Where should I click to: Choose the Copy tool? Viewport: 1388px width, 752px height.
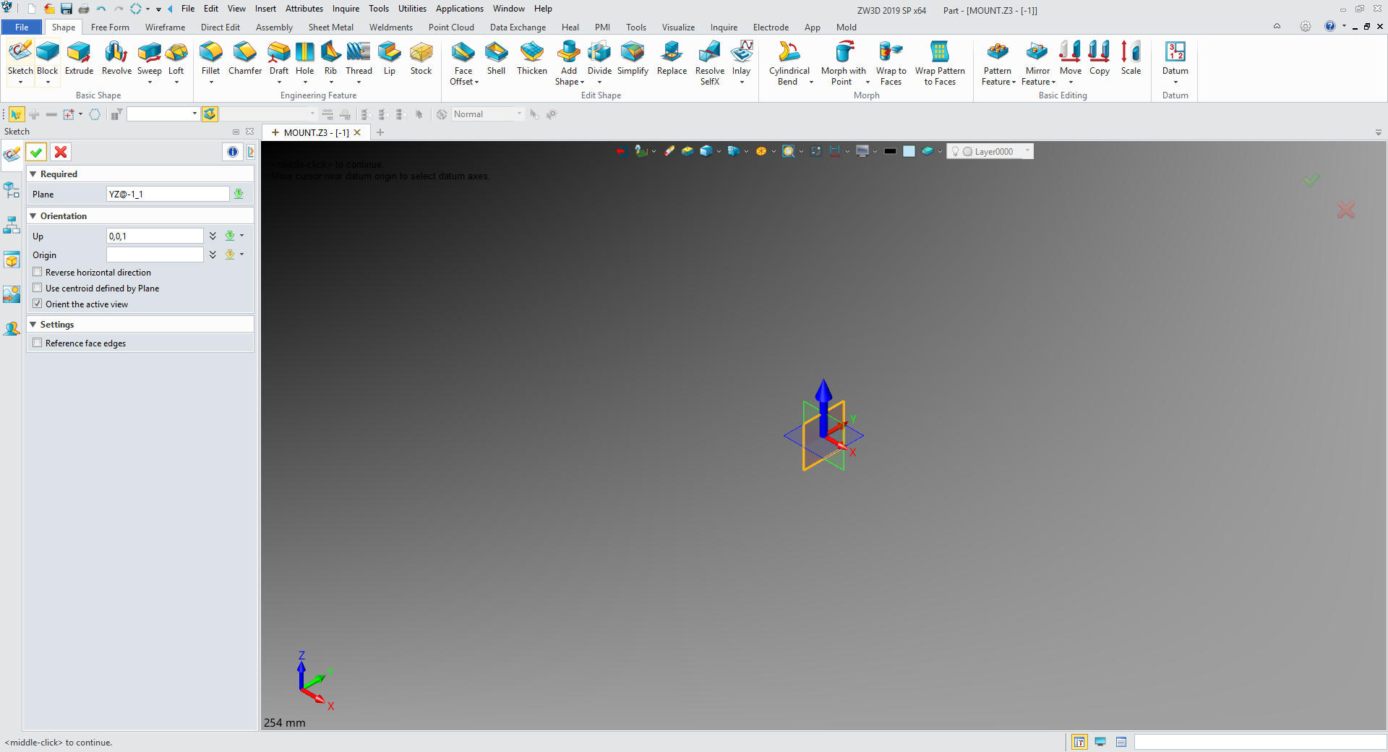(1100, 58)
